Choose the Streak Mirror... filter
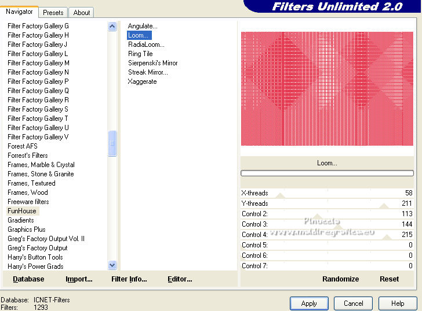Screen dimensions: 422x311 pos(148,72)
